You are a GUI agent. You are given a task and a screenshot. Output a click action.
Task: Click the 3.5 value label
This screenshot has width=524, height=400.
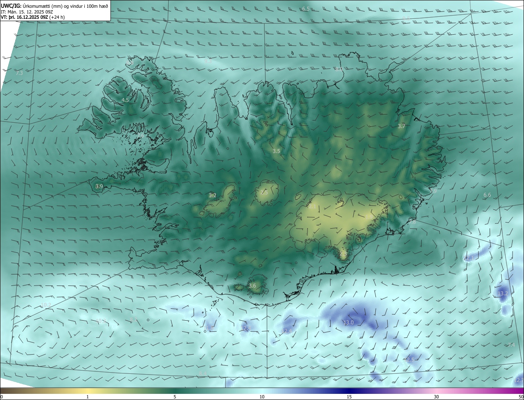[x=276, y=151]
